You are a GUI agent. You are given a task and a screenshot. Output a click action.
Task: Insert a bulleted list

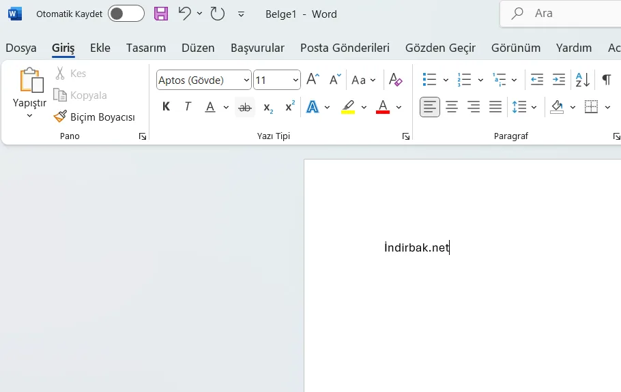[429, 80]
